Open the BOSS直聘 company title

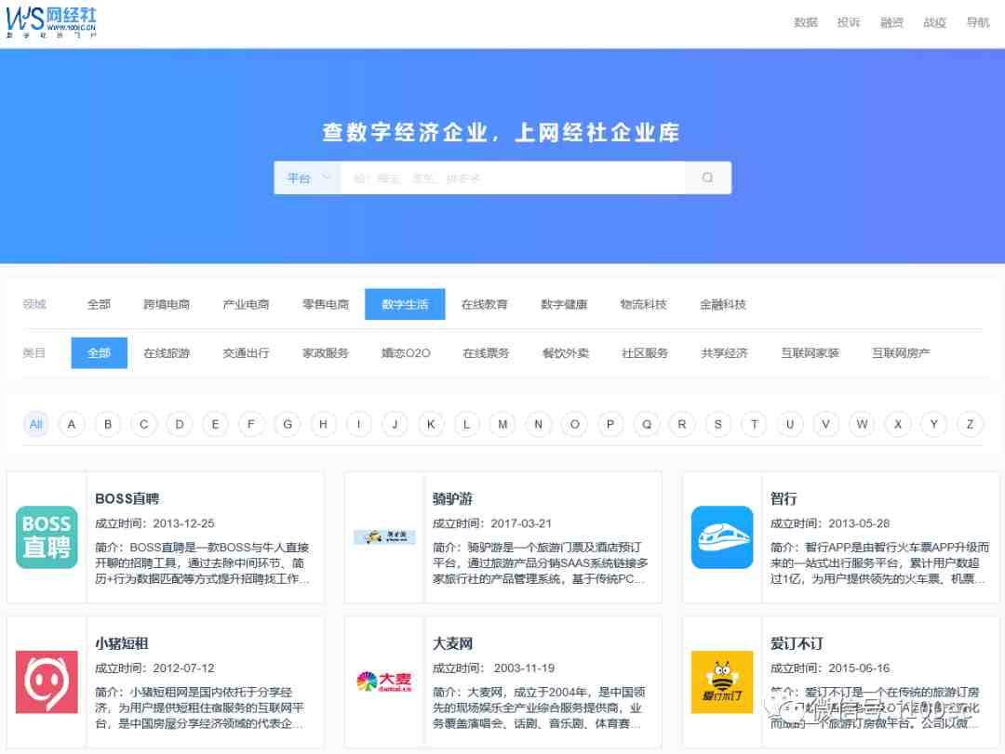(127, 498)
